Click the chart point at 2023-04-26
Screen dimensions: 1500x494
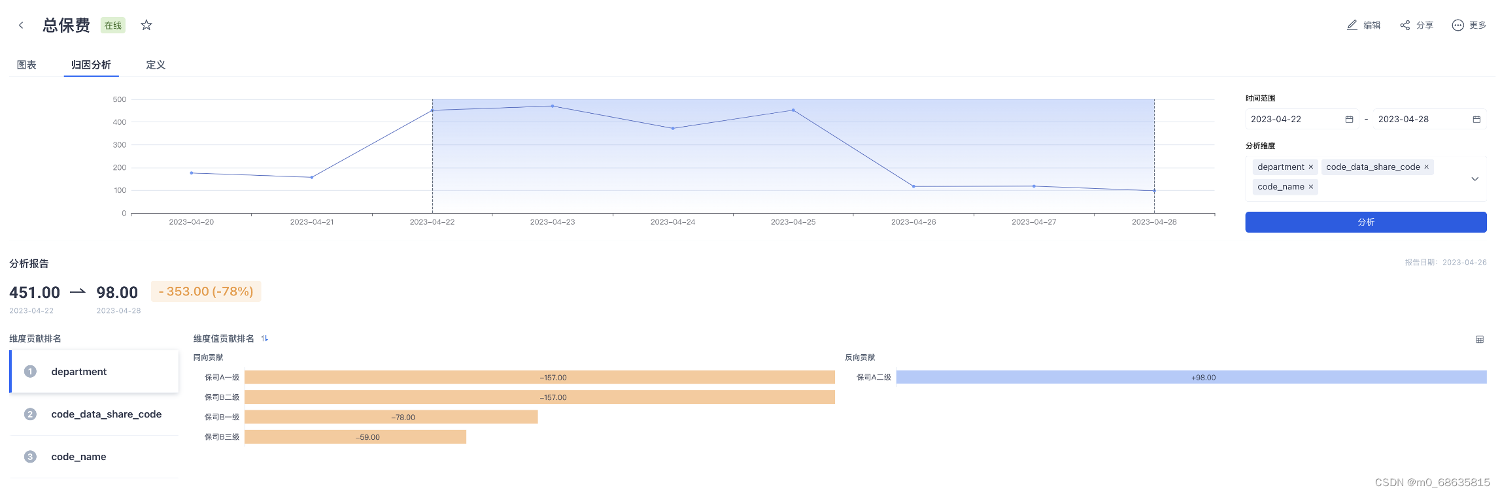coord(913,187)
